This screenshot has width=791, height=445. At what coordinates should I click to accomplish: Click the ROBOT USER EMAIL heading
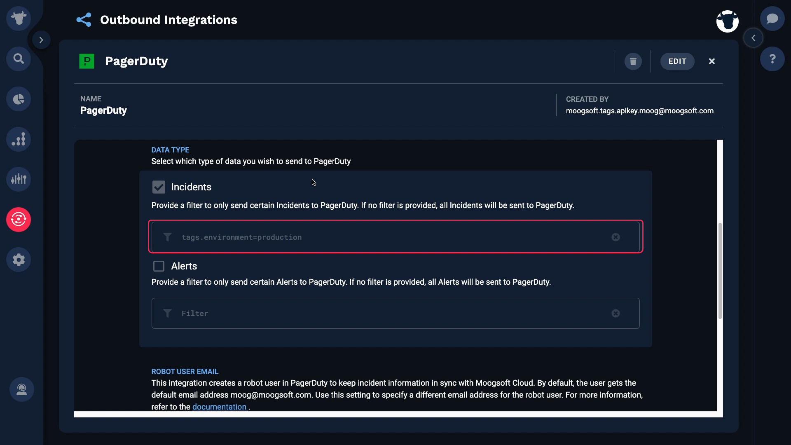(185, 372)
